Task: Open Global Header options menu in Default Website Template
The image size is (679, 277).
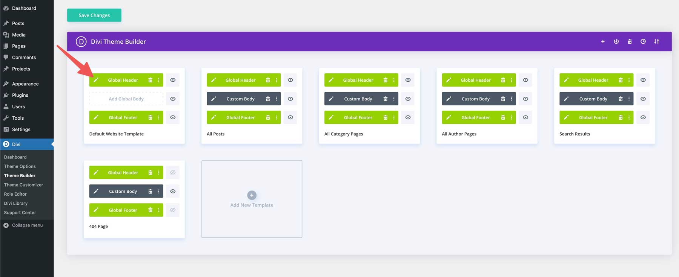Action: pyautogui.click(x=159, y=80)
